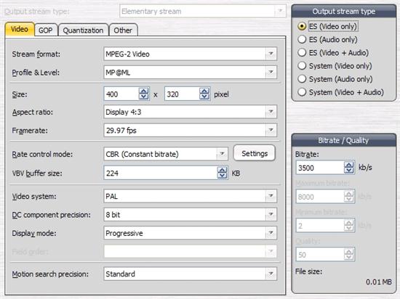
Task: Increase the video width spinner value
Action: click(x=143, y=91)
